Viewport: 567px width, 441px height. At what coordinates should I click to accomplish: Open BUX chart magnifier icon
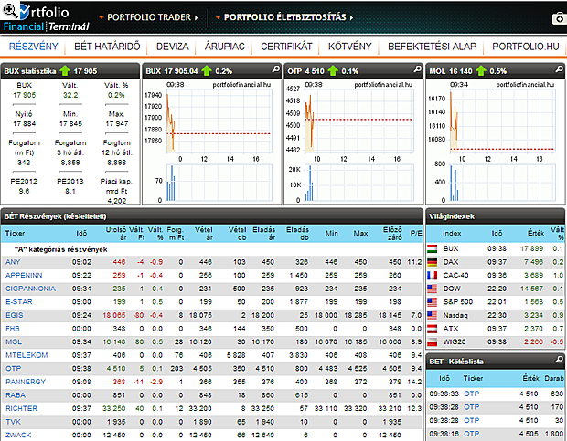point(275,68)
